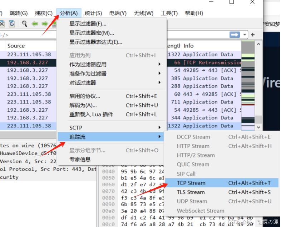
Task: Expand the 作为过滤器应用 submenu
Action: (112, 64)
